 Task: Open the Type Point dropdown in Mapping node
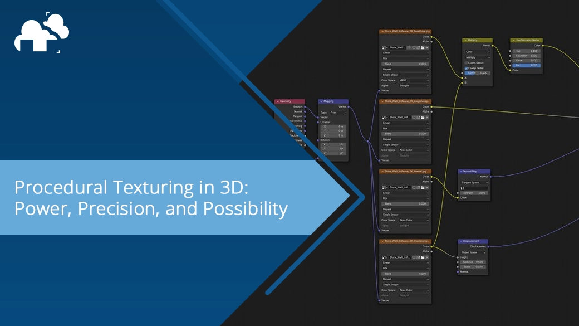338,113
